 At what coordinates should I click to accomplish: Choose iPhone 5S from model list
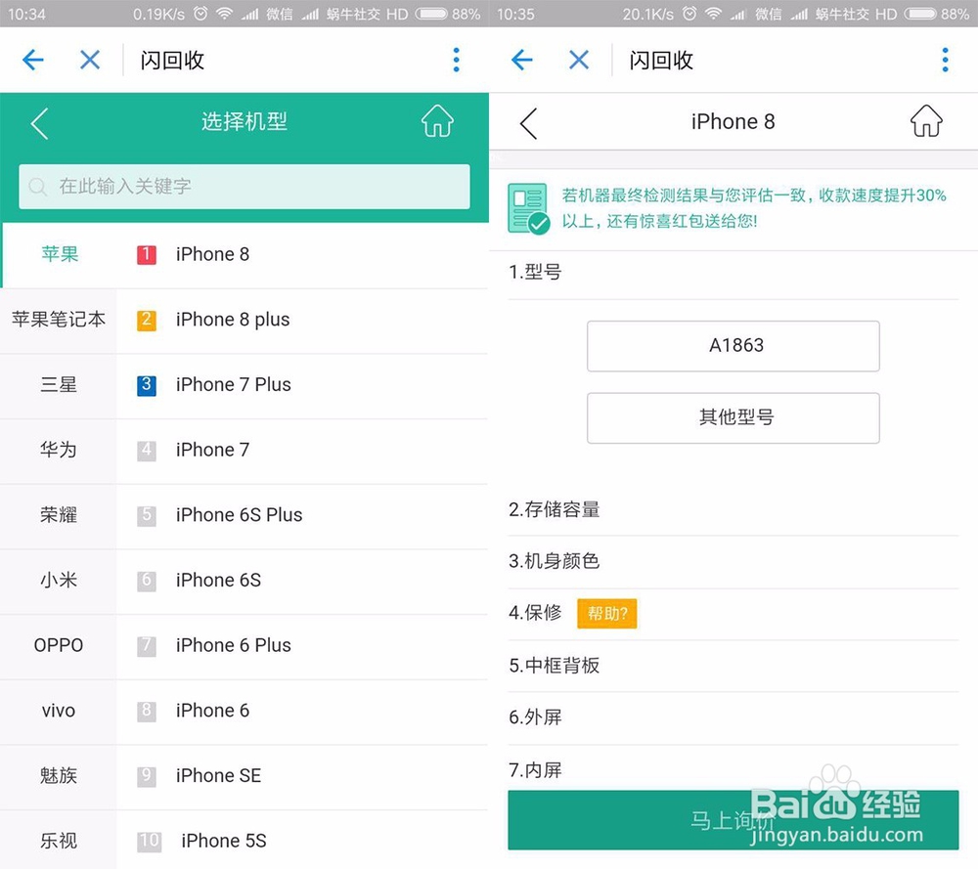pos(302,841)
